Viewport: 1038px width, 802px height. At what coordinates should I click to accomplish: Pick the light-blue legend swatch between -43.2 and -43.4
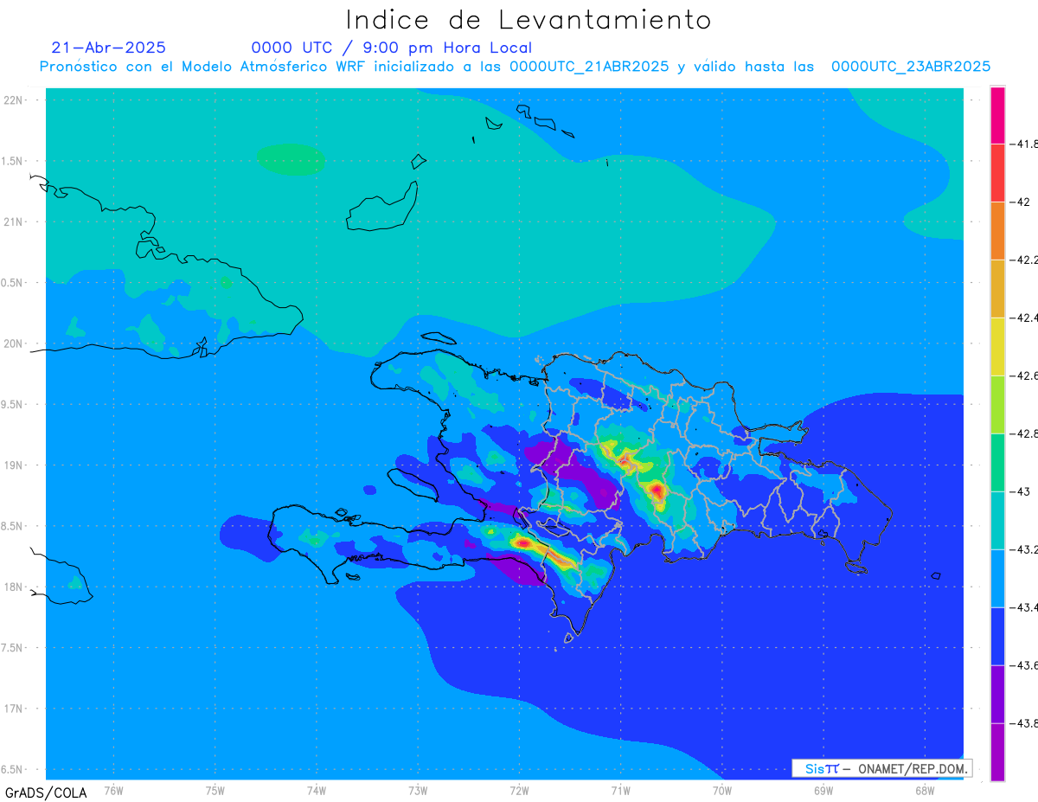point(997,579)
